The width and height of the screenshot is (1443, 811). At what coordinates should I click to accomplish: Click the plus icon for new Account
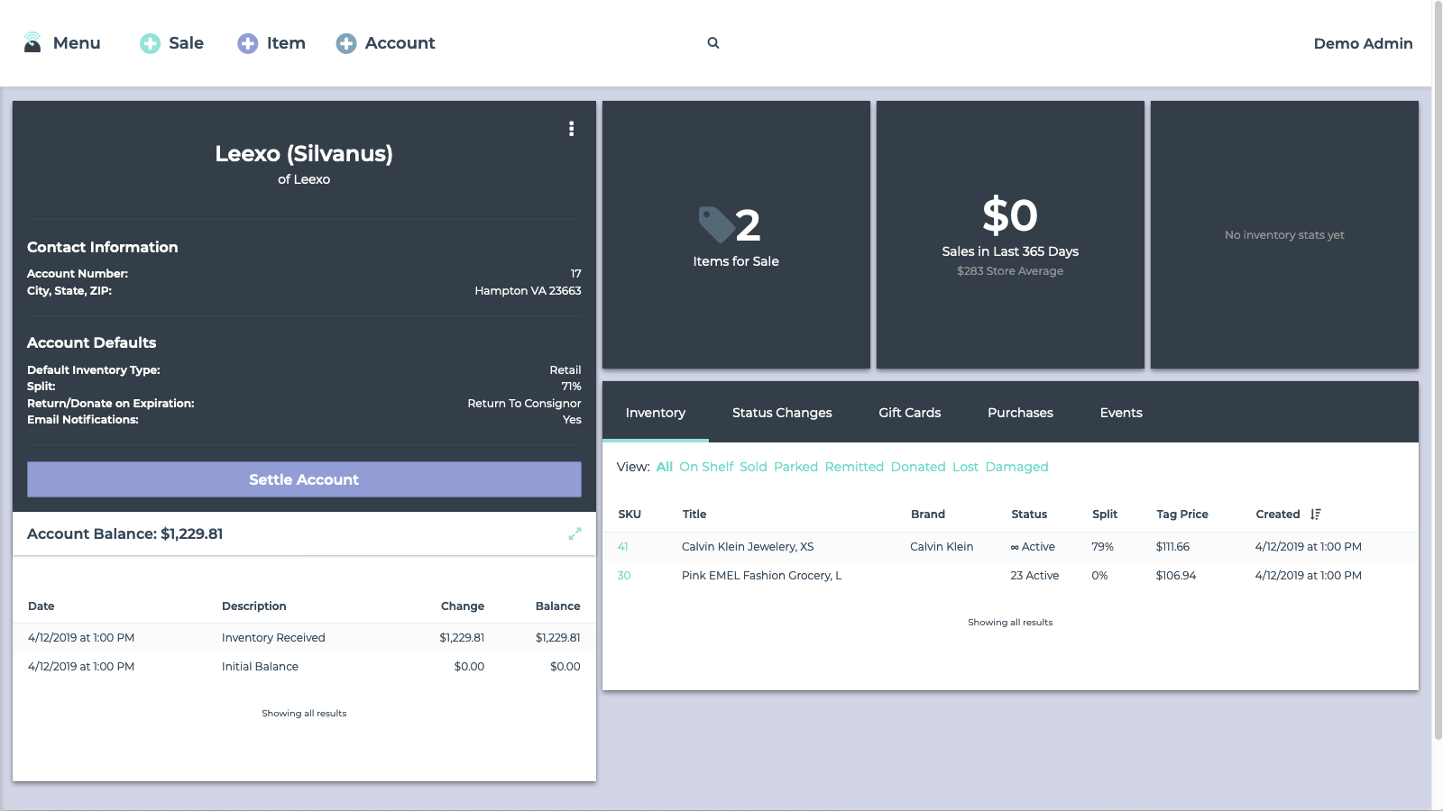pyautogui.click(x=346, y=43)
